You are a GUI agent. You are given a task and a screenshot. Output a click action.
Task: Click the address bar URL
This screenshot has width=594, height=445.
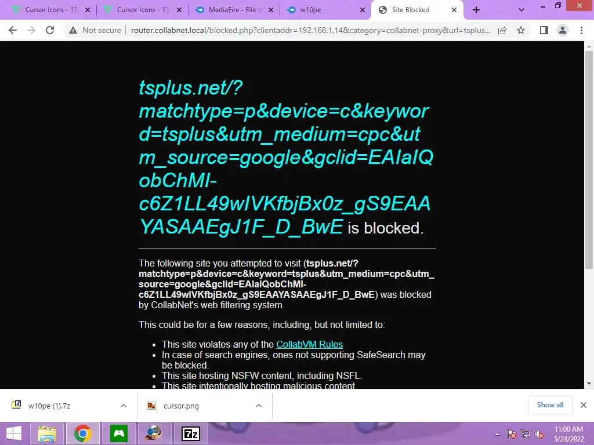tap(311, 30)
